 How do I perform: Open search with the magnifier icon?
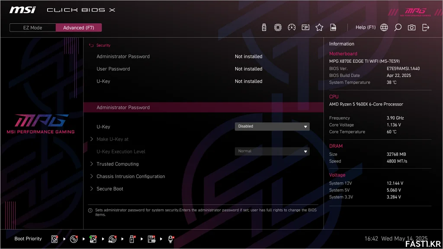pyautogui.click(x=398, y=27)
